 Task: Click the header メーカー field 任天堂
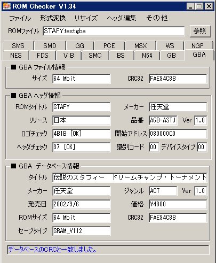pyautogui.click(x=178, y=107)
